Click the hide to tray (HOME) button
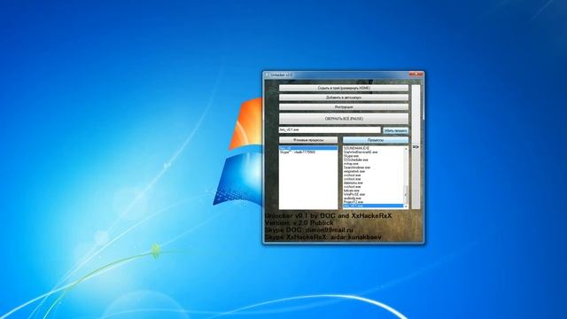Viewport: 567px width, 319px height. [344, 88]
